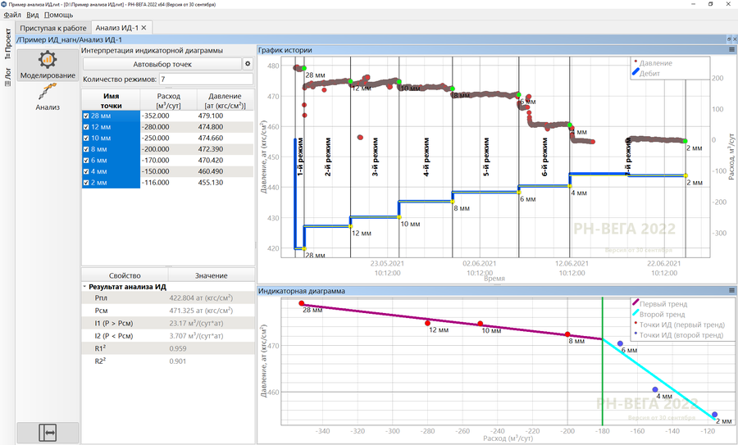
Task: Click the Автовыбор точек button
Action: click(x=162, y=64)
